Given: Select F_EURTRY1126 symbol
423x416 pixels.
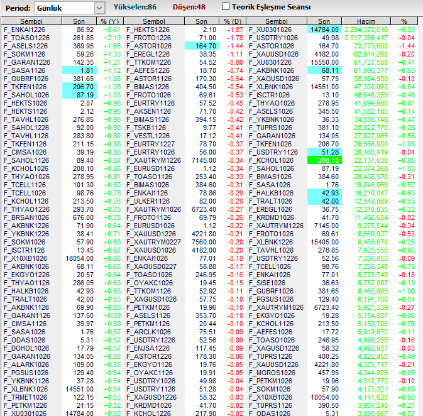Looking at the screenshot, I should pyautogui.click(x=150, y=103).
